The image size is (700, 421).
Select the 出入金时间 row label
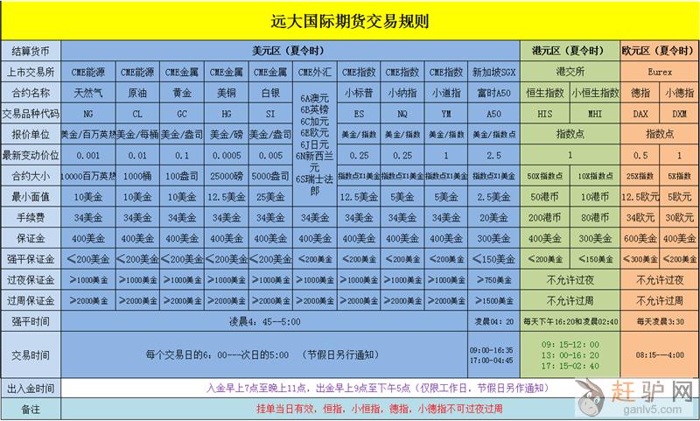click(x=31, y=388)
